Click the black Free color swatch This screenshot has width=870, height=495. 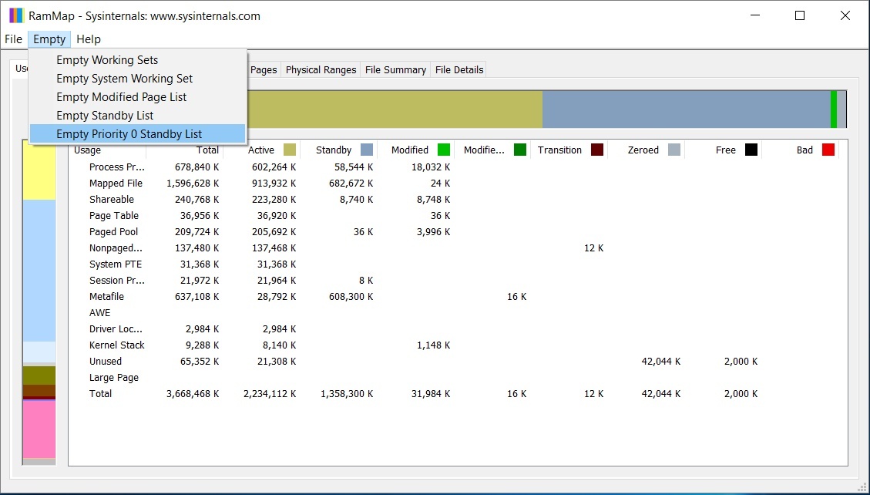coord(751,150)
